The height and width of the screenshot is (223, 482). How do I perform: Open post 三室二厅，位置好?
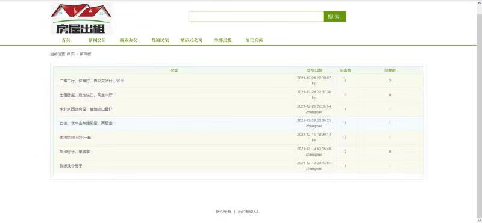pos(92,81)
